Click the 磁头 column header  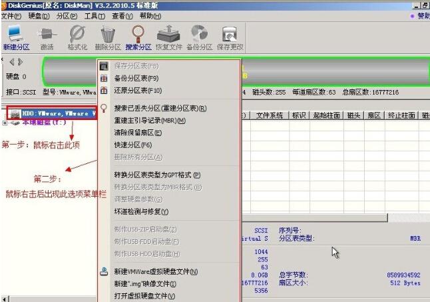tap(353, 115)
